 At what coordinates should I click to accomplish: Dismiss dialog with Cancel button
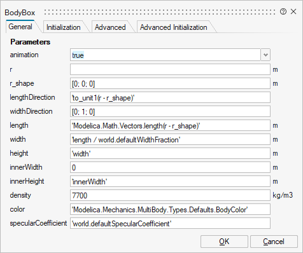(274, 242)
